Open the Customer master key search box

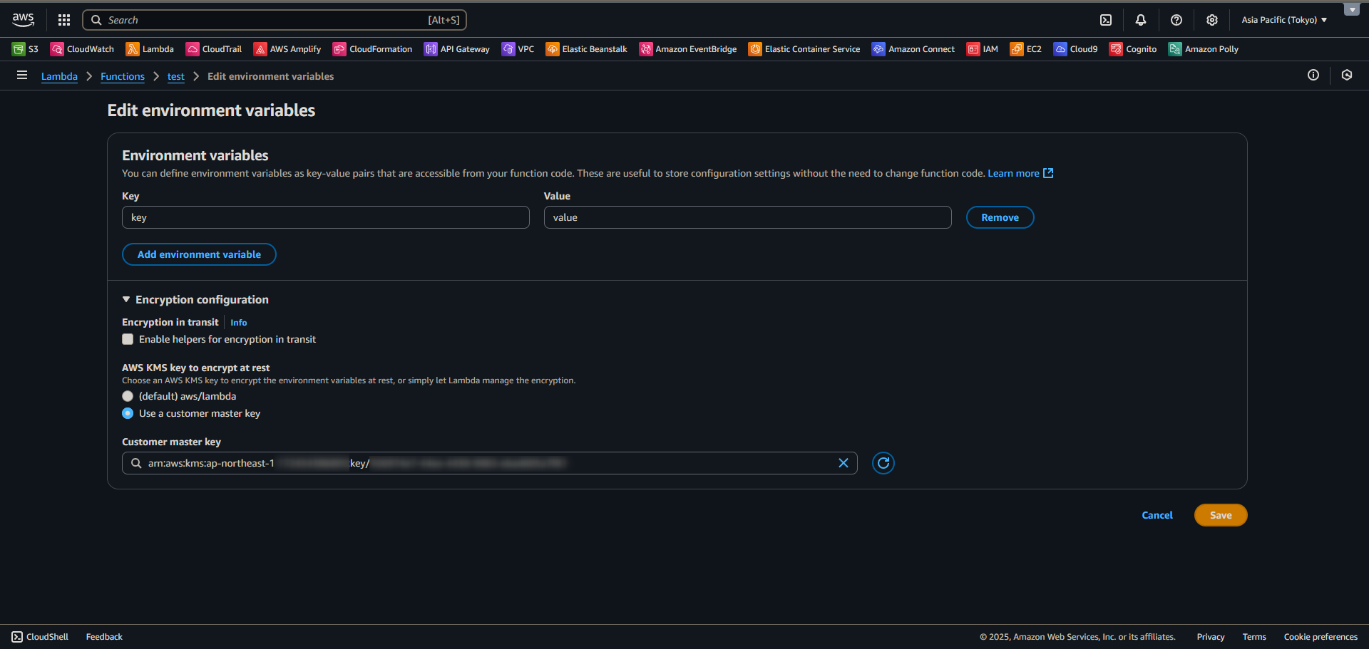coord(485,463)
